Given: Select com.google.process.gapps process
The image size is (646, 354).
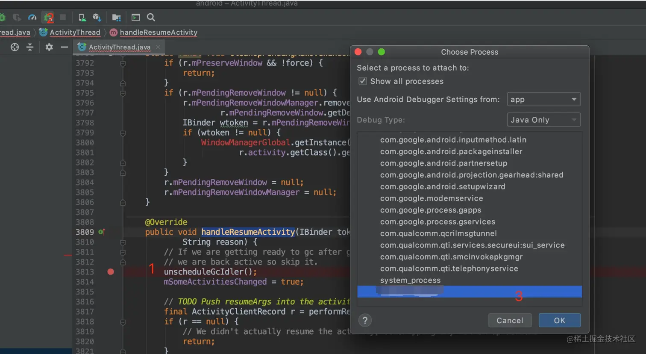Looking at the screenshot, I should click(470, 210).
